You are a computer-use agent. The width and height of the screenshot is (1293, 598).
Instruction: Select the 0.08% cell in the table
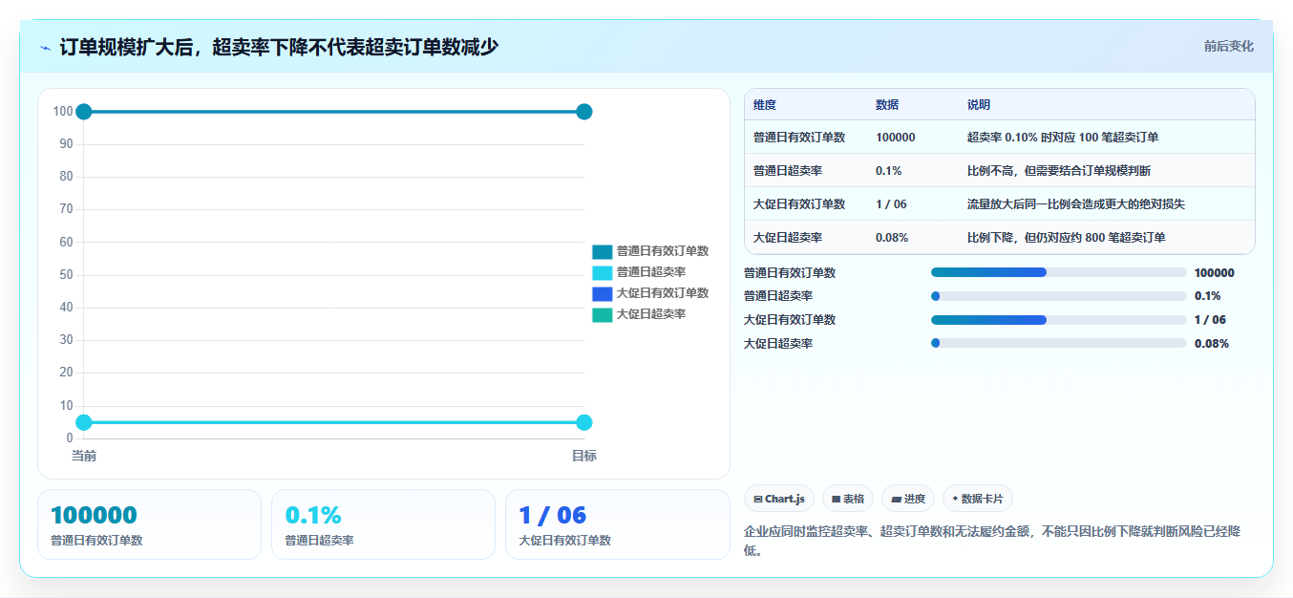coord(892,238)
